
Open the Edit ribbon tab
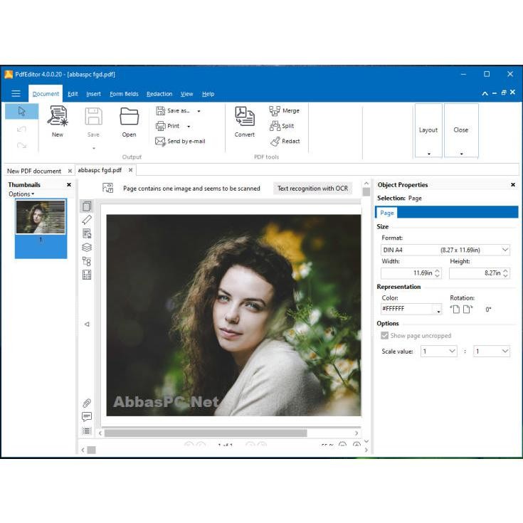click(x=73, y=94)
